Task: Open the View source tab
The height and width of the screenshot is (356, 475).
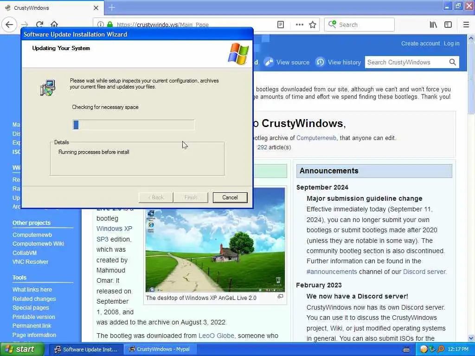Action: pos(287,62)
